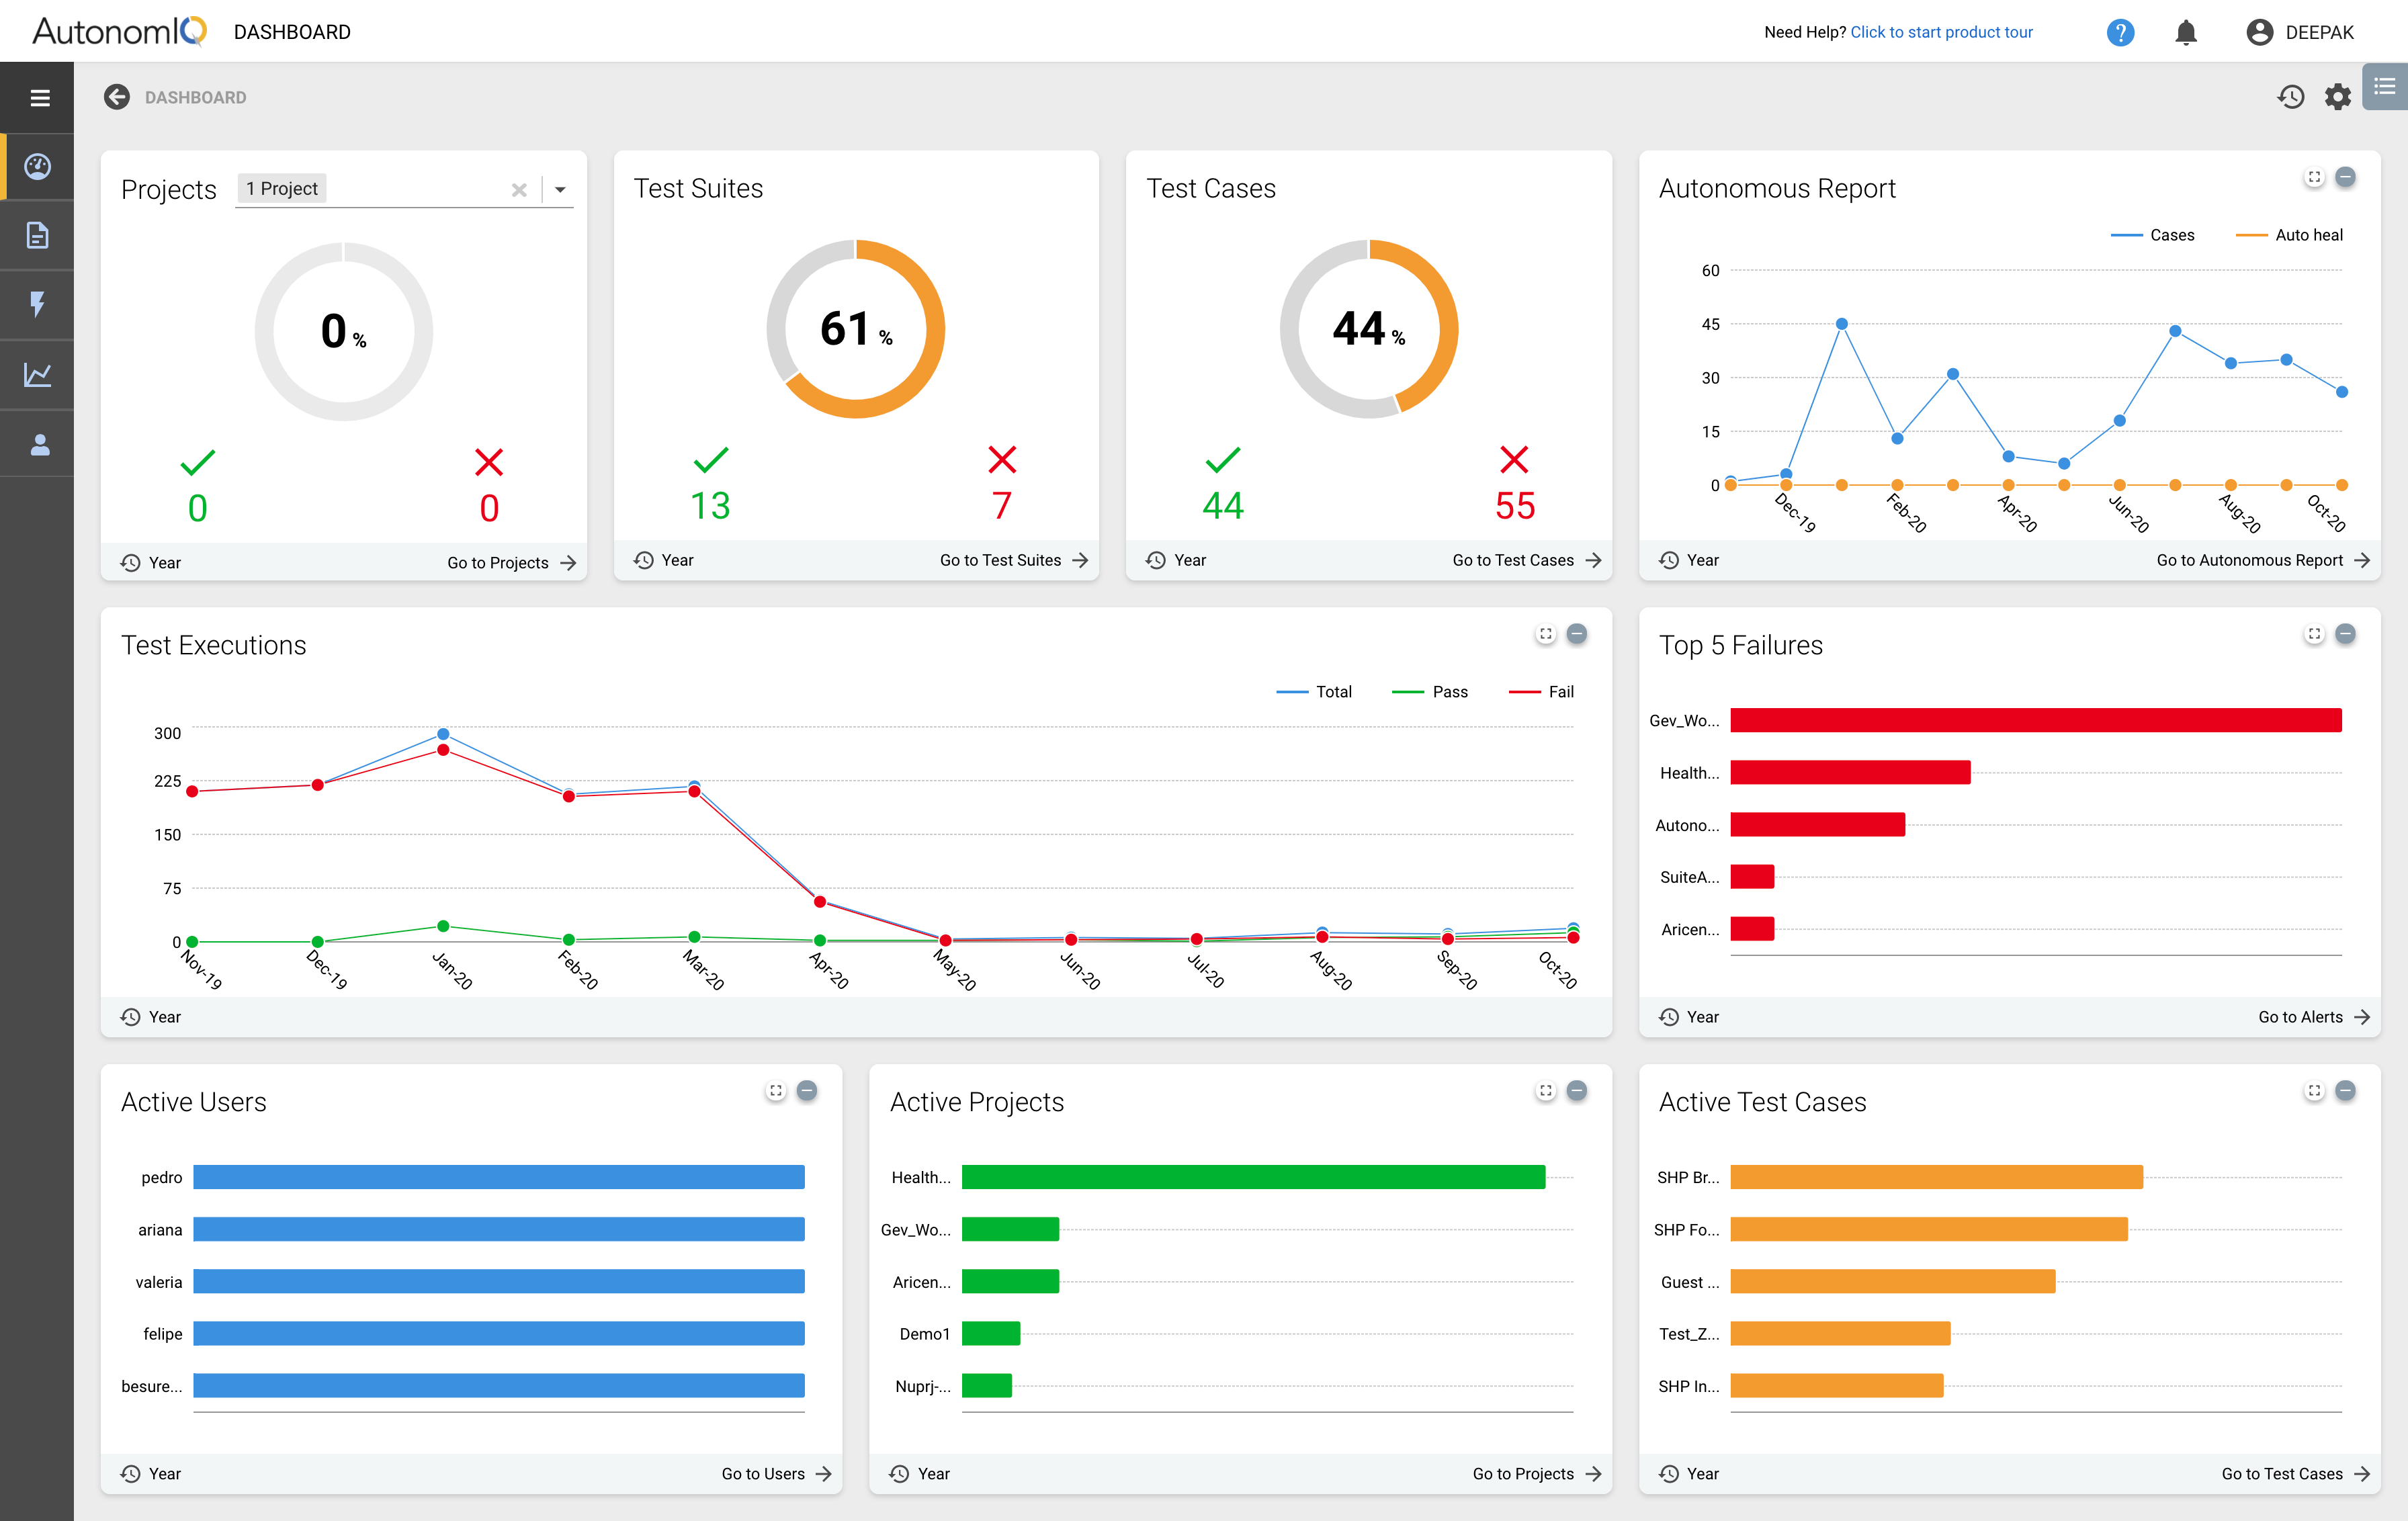Expand Active Projects widget fullscreen
This screenshot has height=1521, width=2408.
1546,1091
